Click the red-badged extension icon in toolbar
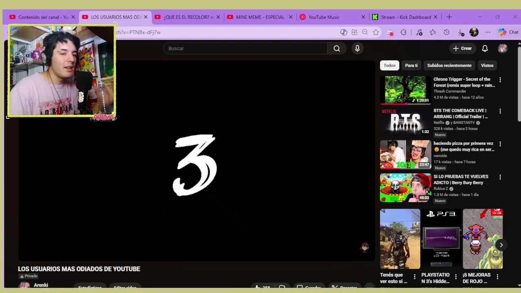 [390, 32]
